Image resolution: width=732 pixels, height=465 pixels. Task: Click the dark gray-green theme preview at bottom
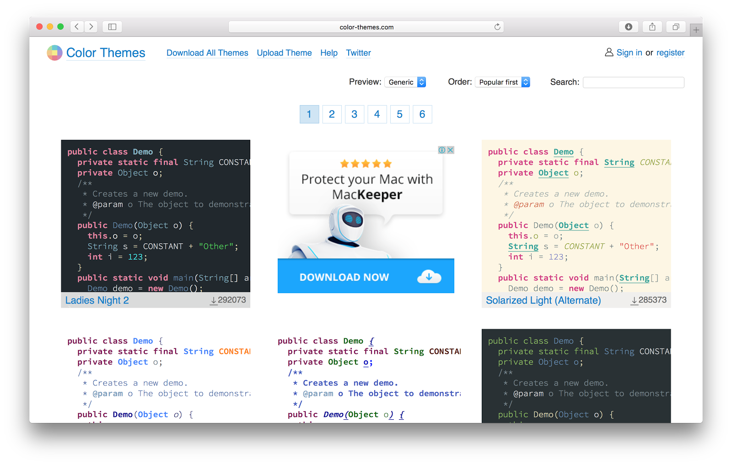click(576, 376)
